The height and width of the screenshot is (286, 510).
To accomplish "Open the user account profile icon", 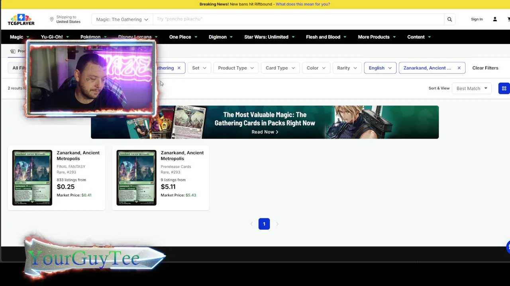I will coord(495,19).
